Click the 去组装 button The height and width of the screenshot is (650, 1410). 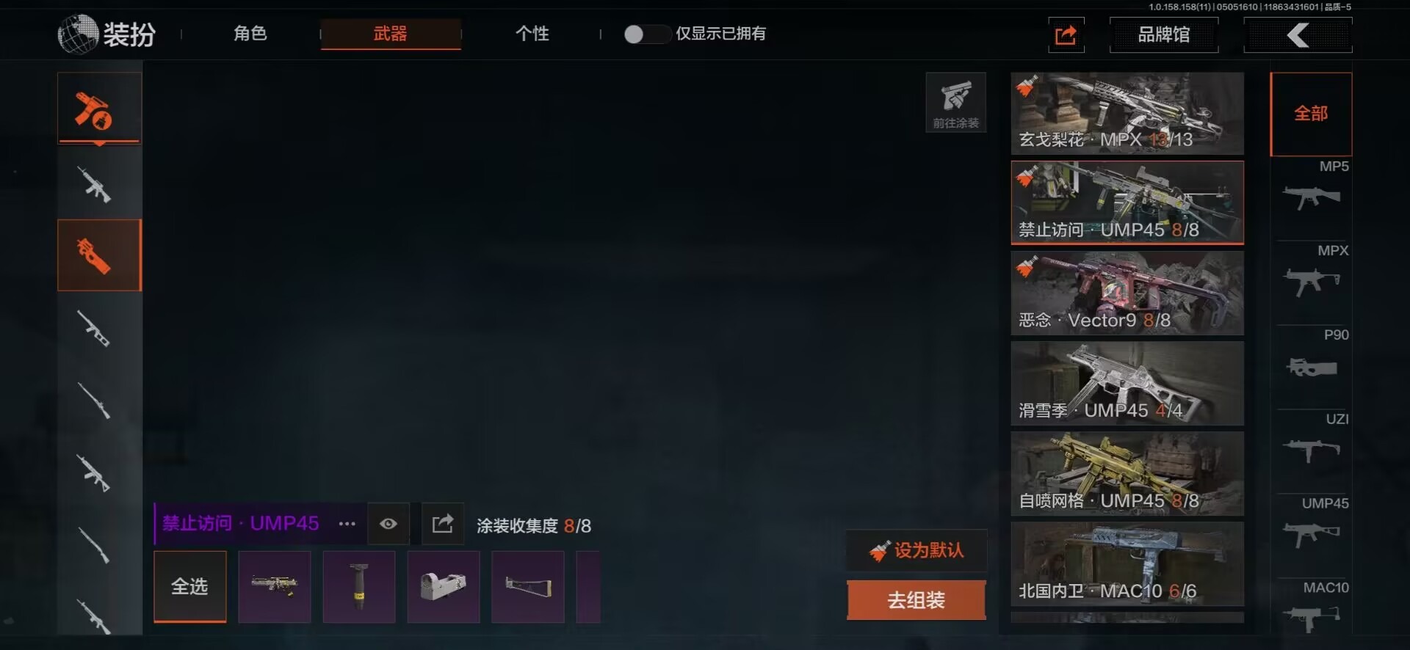coord(916,600)
